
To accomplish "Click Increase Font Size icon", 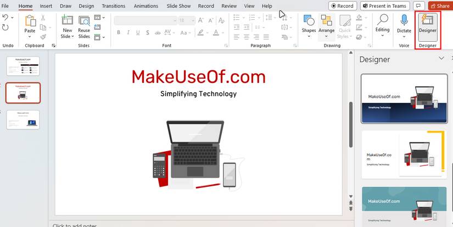I will (x=201, y=20).
